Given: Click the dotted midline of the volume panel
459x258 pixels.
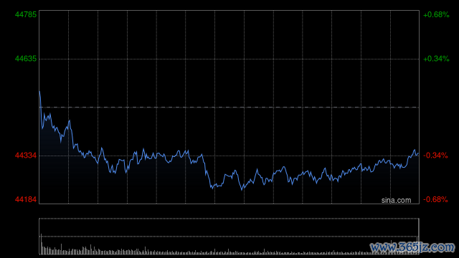Looking at the screenshot, I should 229,236.
